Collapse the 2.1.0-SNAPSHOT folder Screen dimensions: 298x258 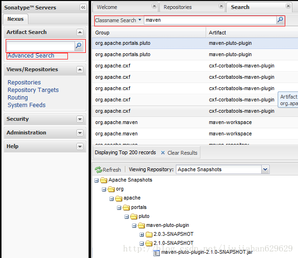(x=141, y=243)
